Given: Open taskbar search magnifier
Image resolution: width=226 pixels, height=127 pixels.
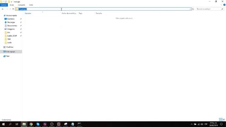Looking at the screenshot, I should click(10, 124).
